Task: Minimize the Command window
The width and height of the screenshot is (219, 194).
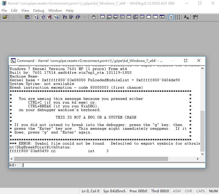Action: pos(173,61)
